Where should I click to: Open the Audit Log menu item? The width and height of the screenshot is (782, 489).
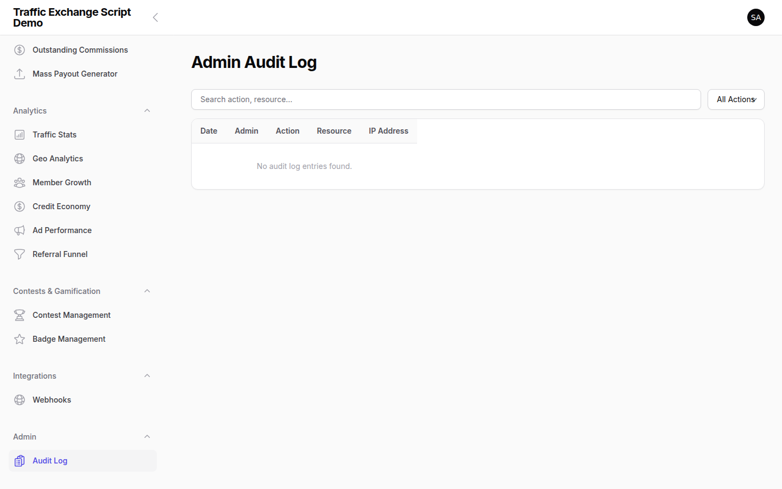coord(50,460)
